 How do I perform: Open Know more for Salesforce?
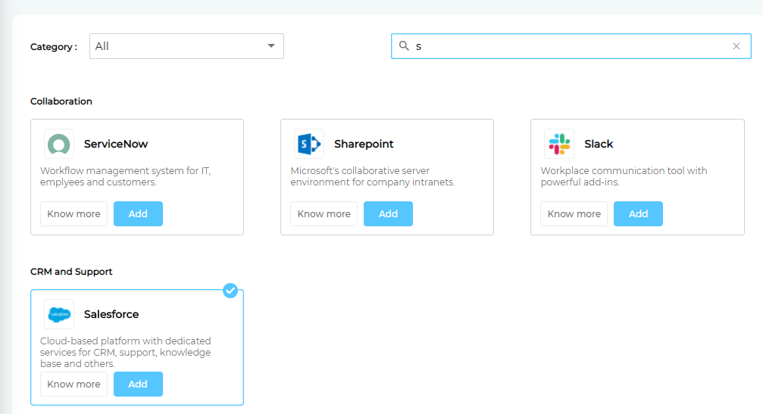click(73, 384)
